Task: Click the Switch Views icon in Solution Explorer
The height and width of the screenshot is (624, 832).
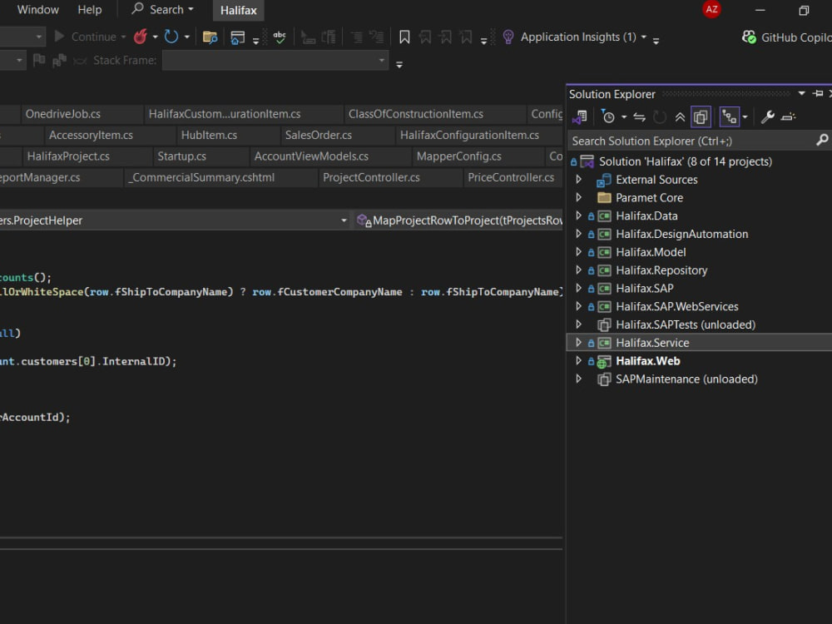Action: coord(580,116)
